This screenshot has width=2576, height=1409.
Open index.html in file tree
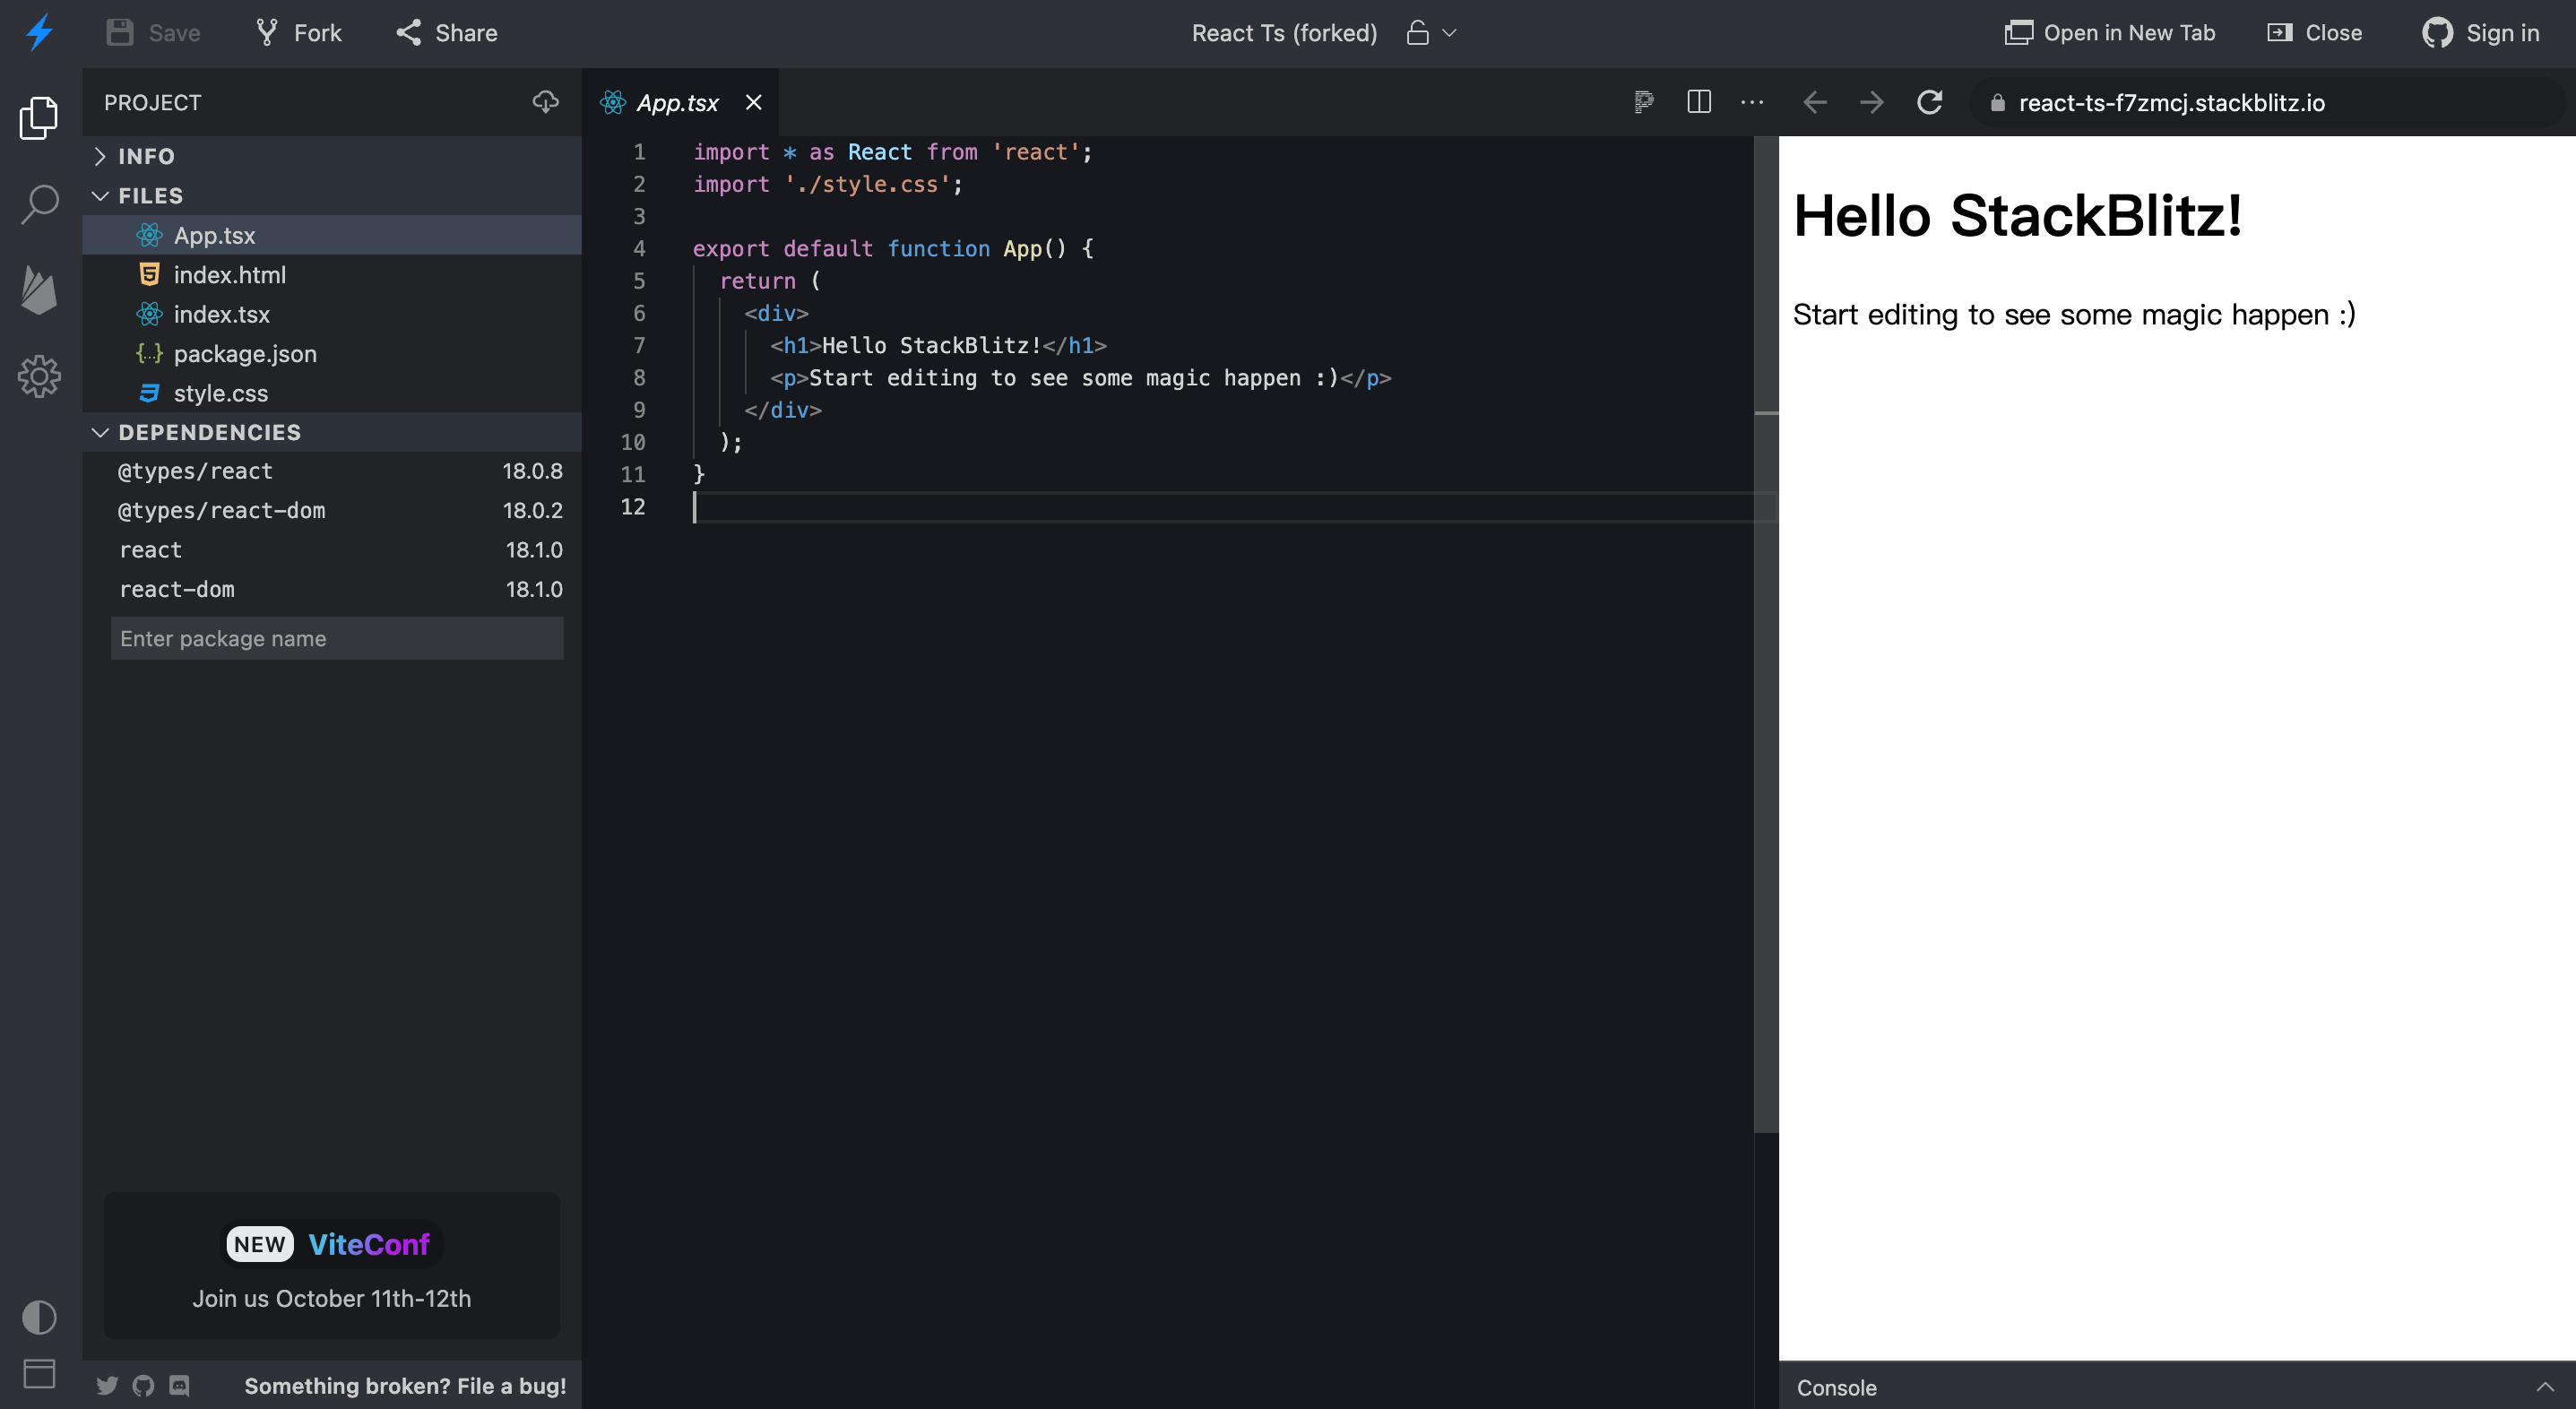click(x=229, y=275)
